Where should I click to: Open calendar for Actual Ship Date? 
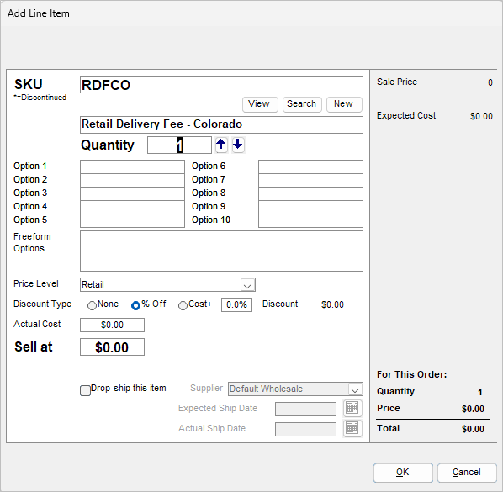tap(352, 428)
